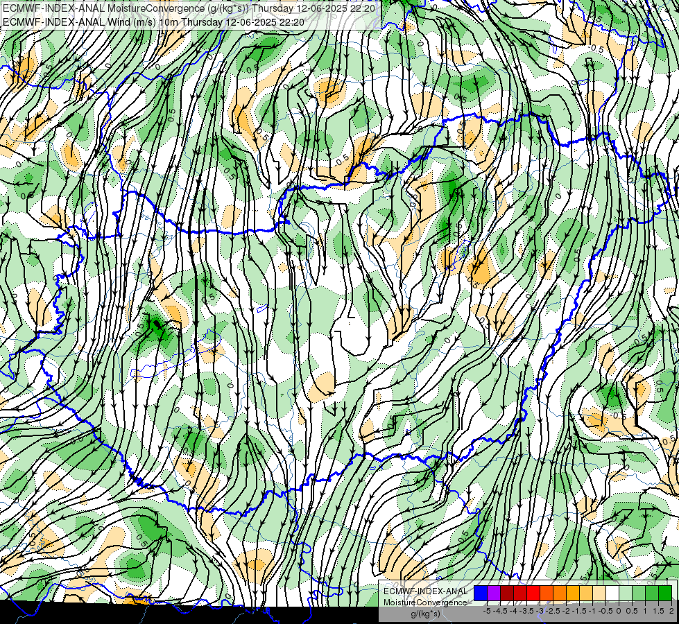Click the Wind (m/s) 10m title line
Image resolution: width=679 pixels, height=624 pixels.
(x=153, y=21)
